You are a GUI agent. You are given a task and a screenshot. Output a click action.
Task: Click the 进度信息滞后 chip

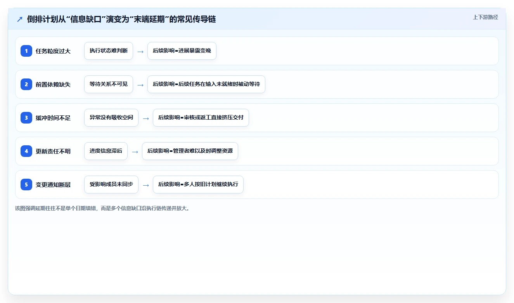pyautogui.click(x=106, y=151)
